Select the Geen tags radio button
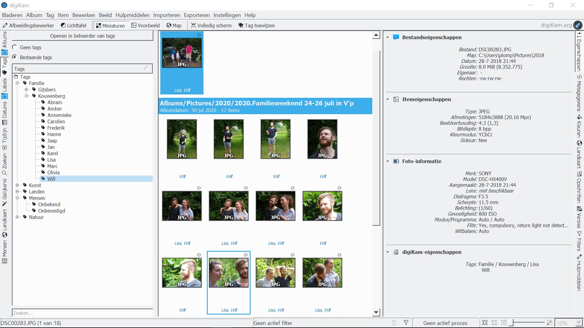Image resolution: width=584 pixels, height=328 pixels. 14,47
